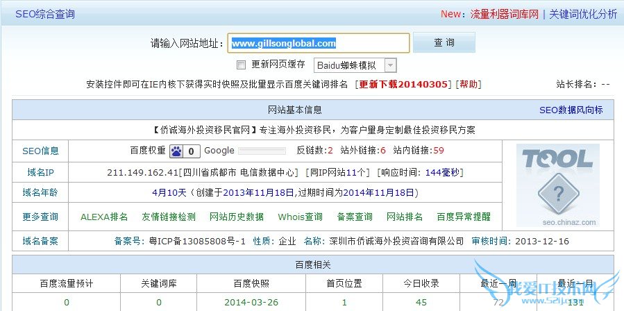Click the 关键词库 column header

click(x=159, y=283)
